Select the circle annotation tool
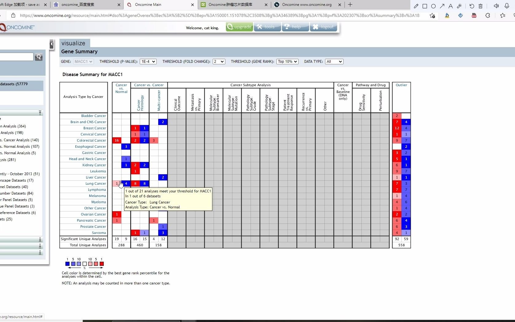 pyautogui.click(x=433, y=6)
